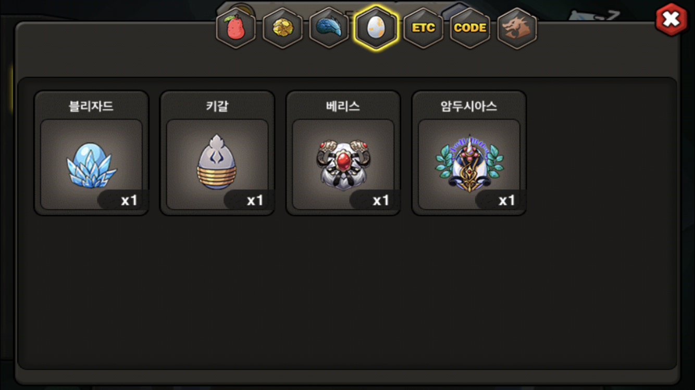Select the 블리자드 ice crystal egg
This screenshot has width=695, height=390.
(x=91, y=164)
